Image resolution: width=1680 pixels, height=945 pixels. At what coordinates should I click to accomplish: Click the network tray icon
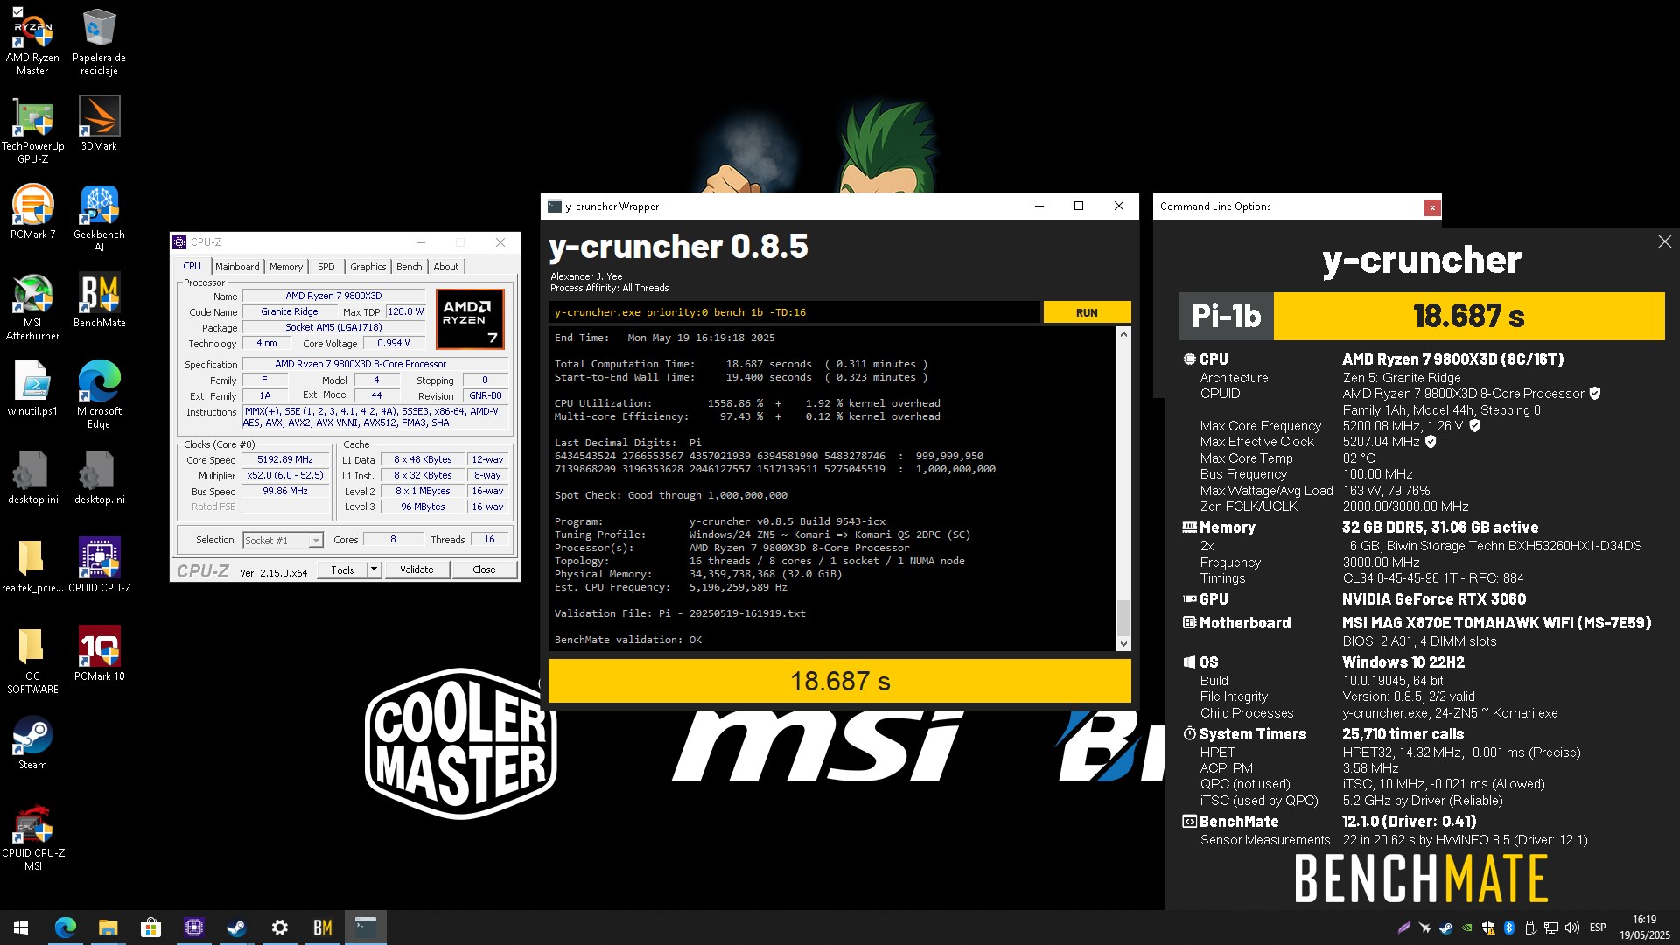pyautogui.click(x=1551, y=927)
